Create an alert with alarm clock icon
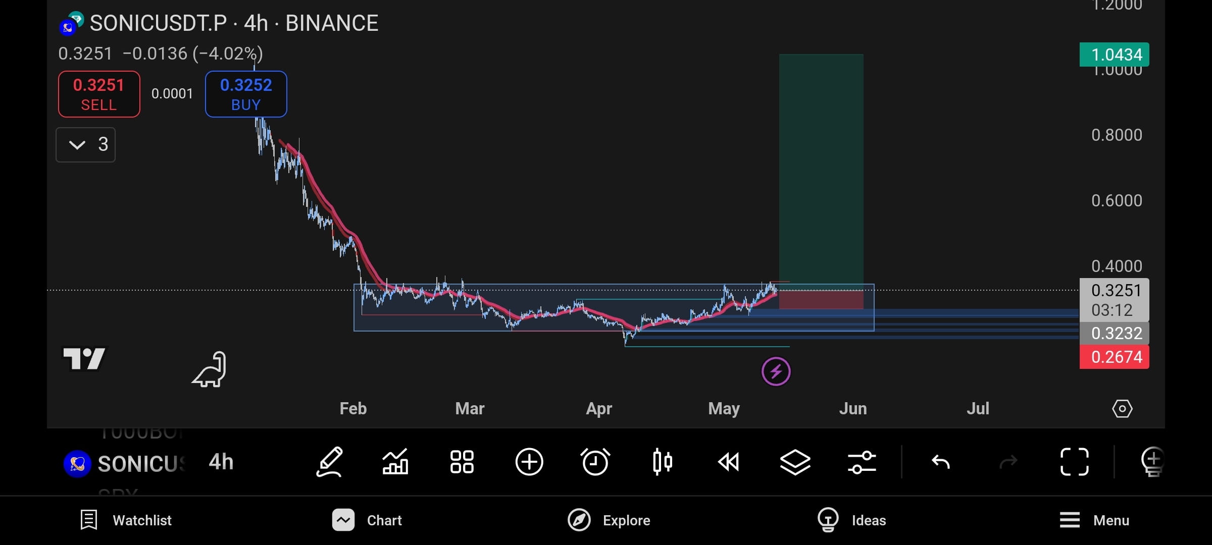The width and height of the screenshot is (1212, 545). tap(595, 462)
